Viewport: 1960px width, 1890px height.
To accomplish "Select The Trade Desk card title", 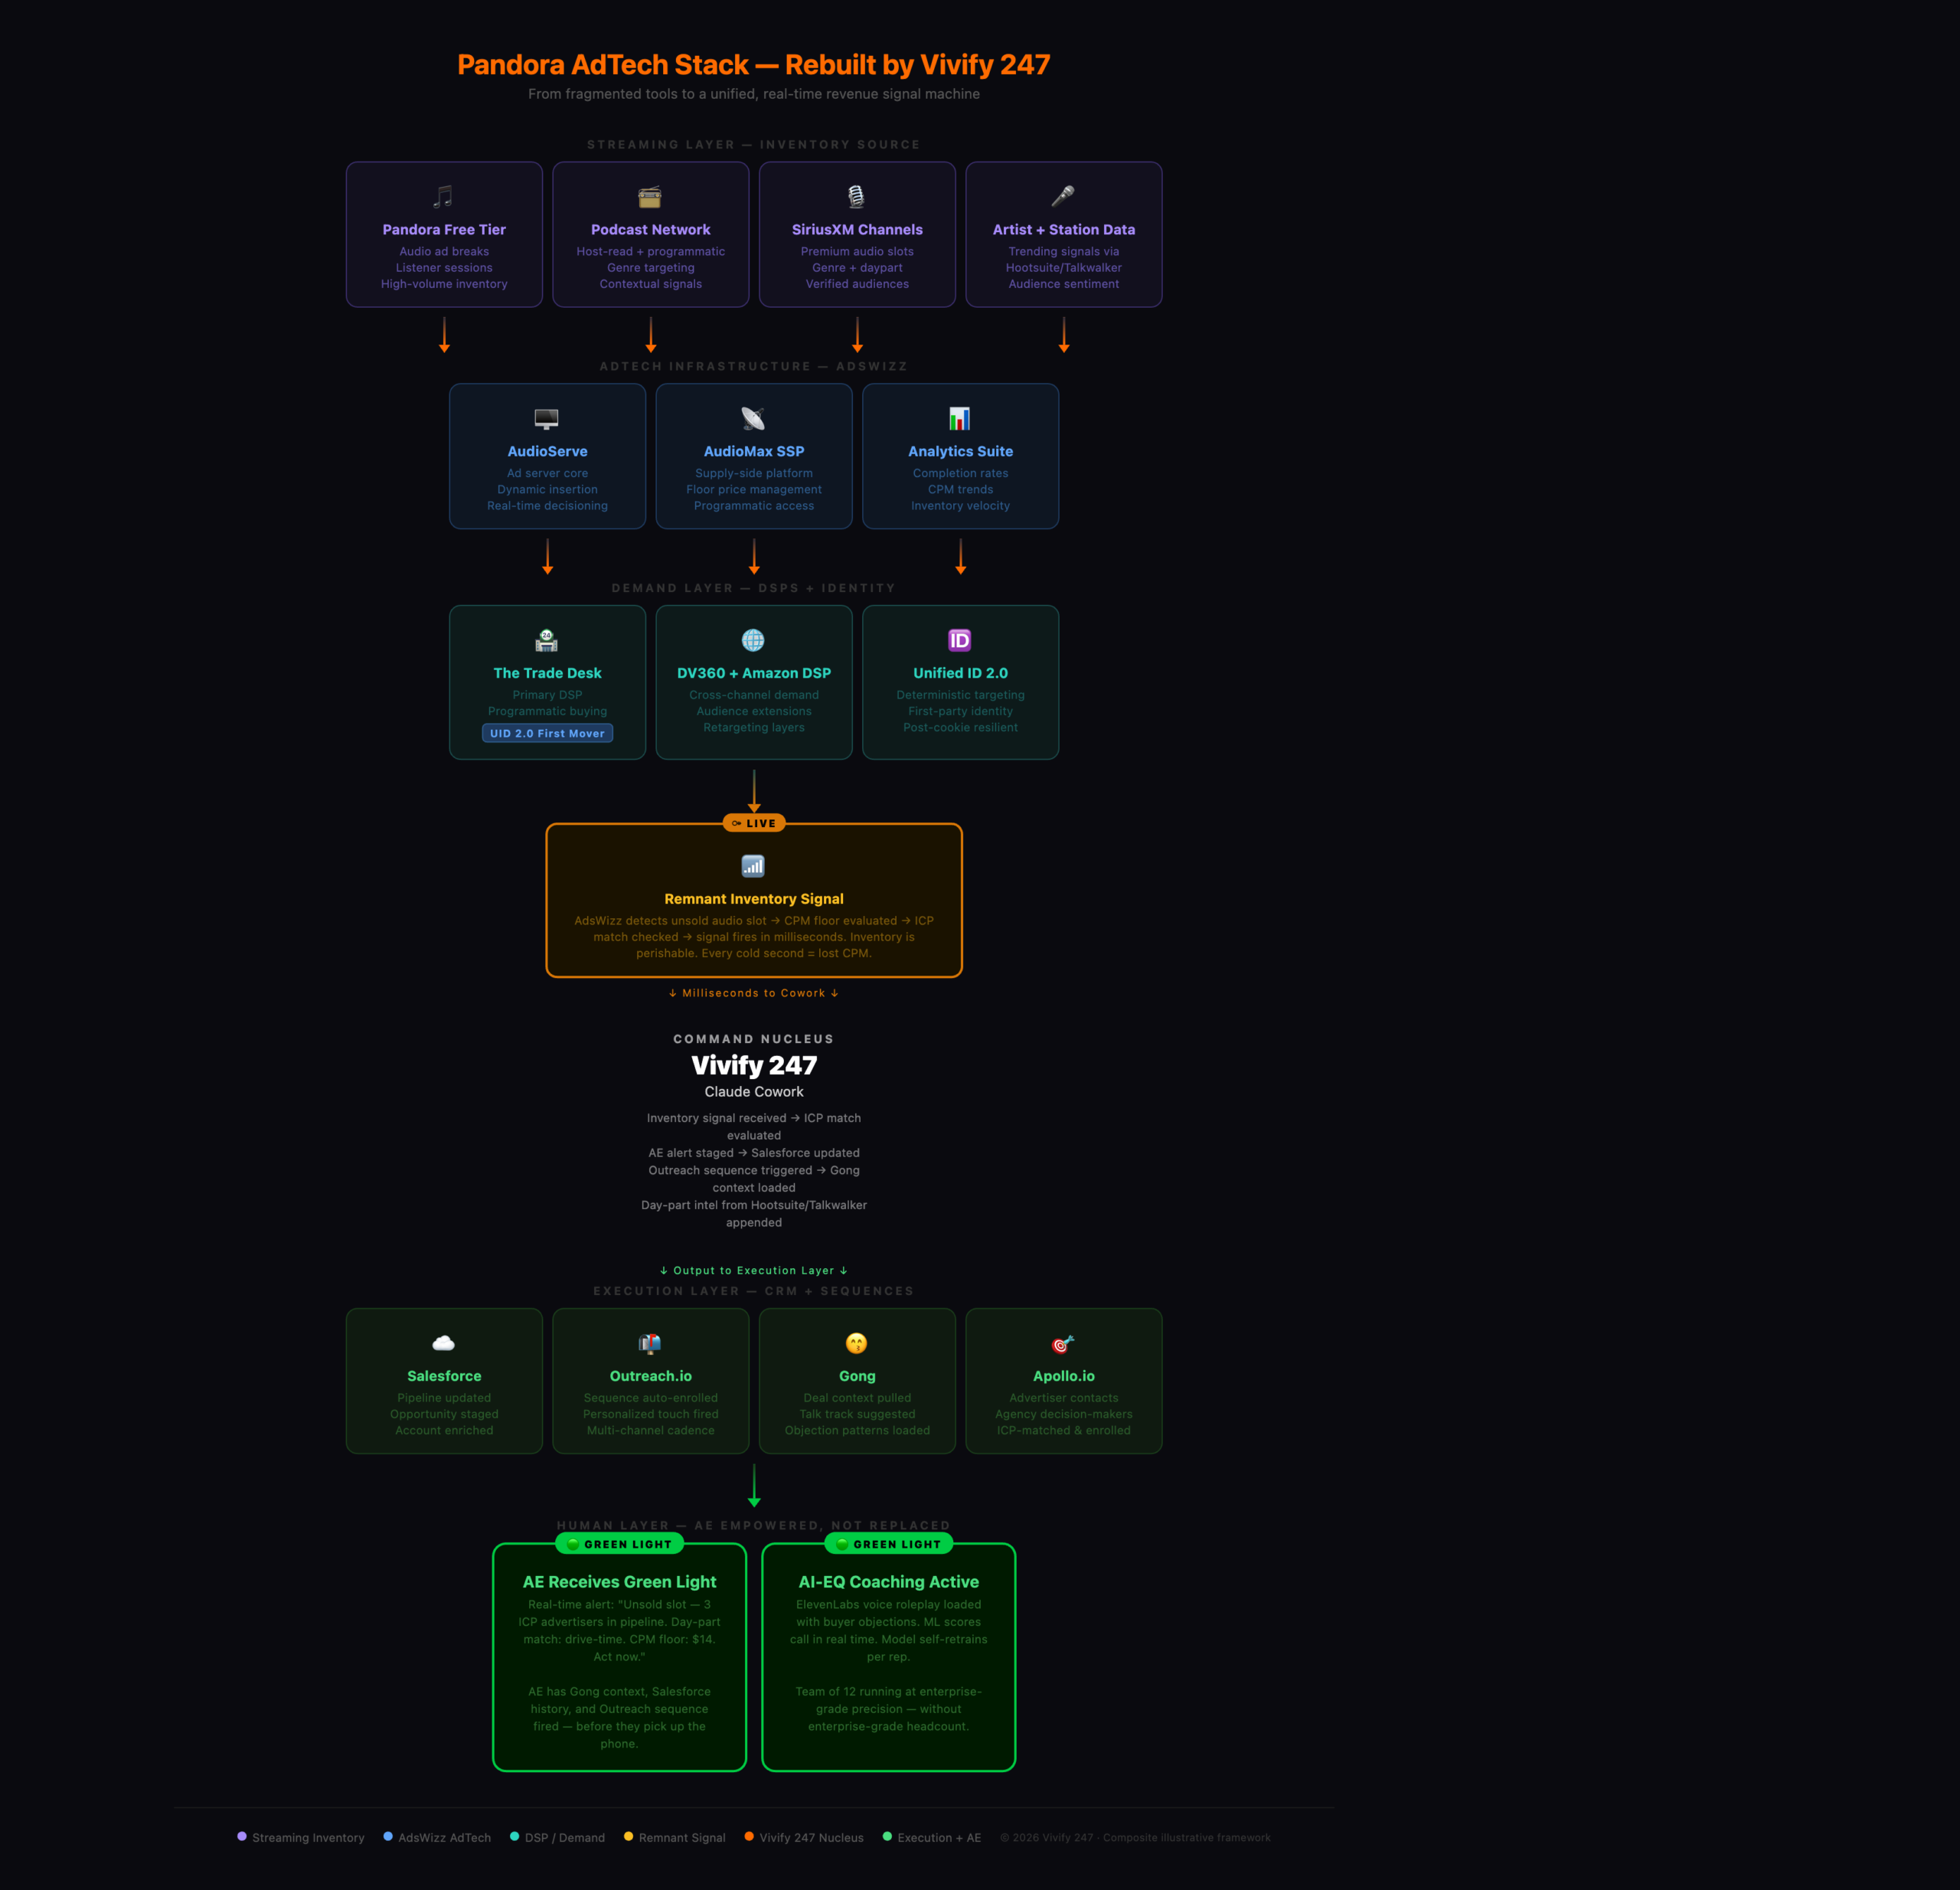I will click(547, 673).
